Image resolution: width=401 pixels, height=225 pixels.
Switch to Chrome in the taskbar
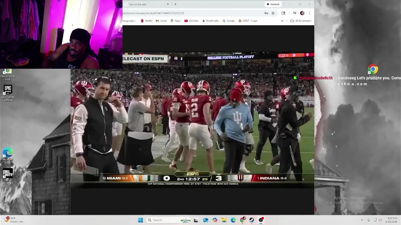click(242, 220)
